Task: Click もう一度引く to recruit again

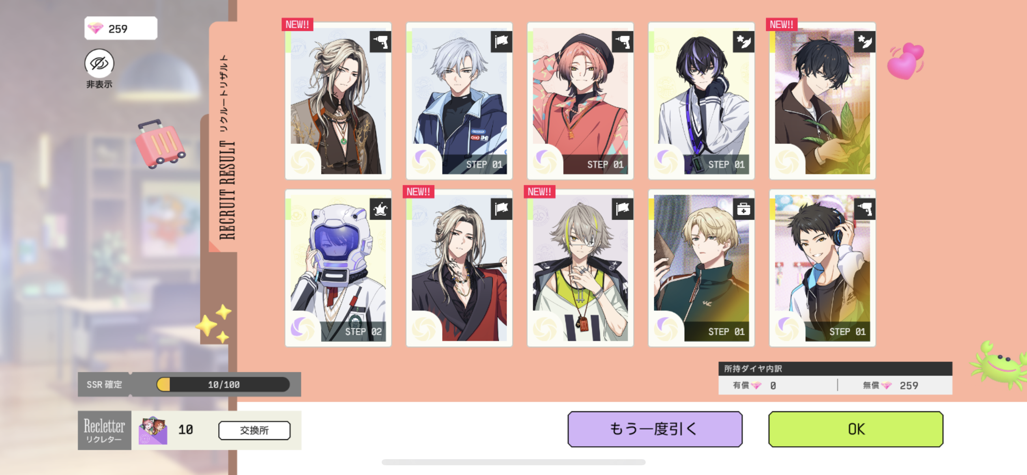Action: pyautogui.click(x=655, y=429)
